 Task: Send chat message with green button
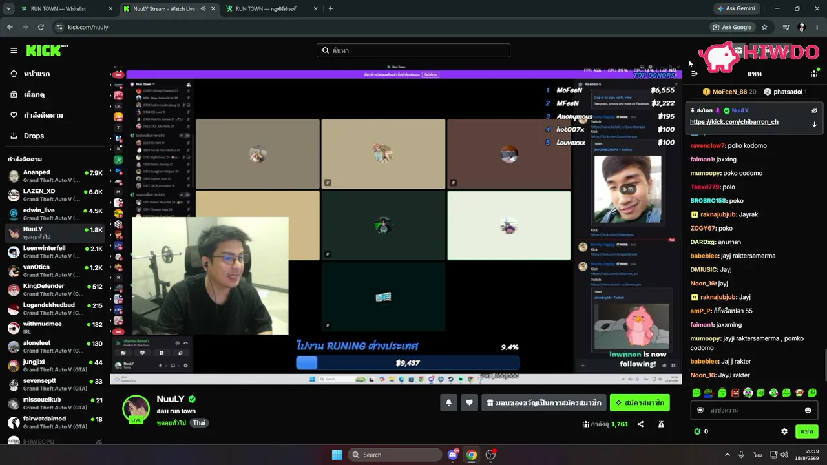coord(807,431)
